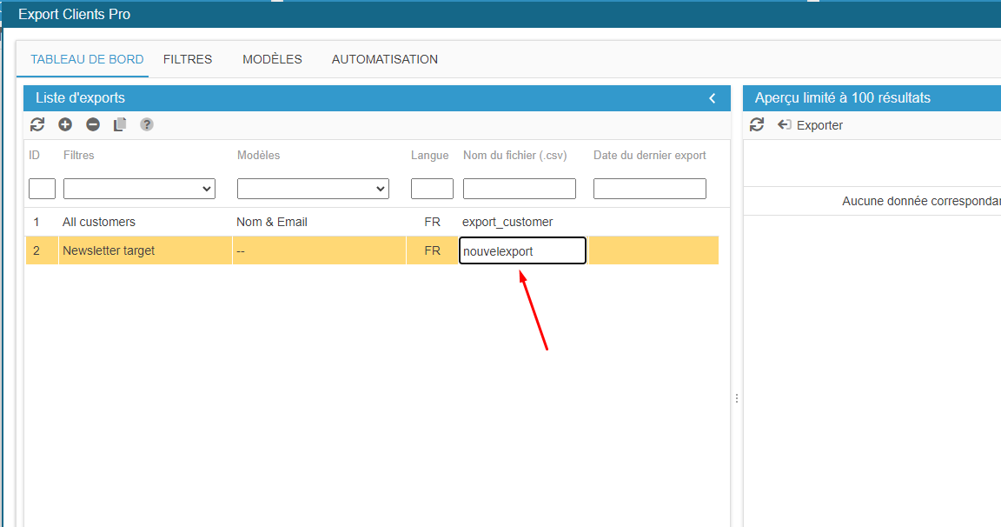This screenshot has width=1001, height=527.
Task: Select the All customers export row
Action: 99,222
